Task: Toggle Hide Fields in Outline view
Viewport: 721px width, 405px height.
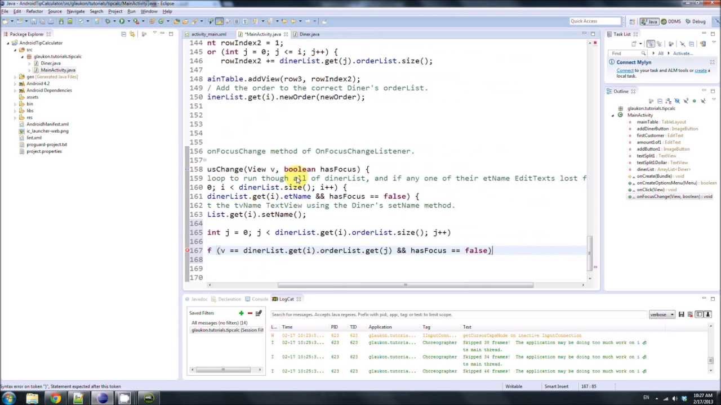Action: tap(677, 101)
